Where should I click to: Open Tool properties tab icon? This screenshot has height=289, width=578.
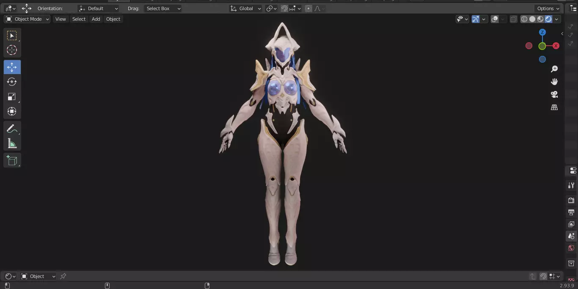click(572, 185)
